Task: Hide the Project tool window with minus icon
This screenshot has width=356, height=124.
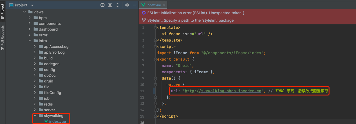Action: click(135, 5)
